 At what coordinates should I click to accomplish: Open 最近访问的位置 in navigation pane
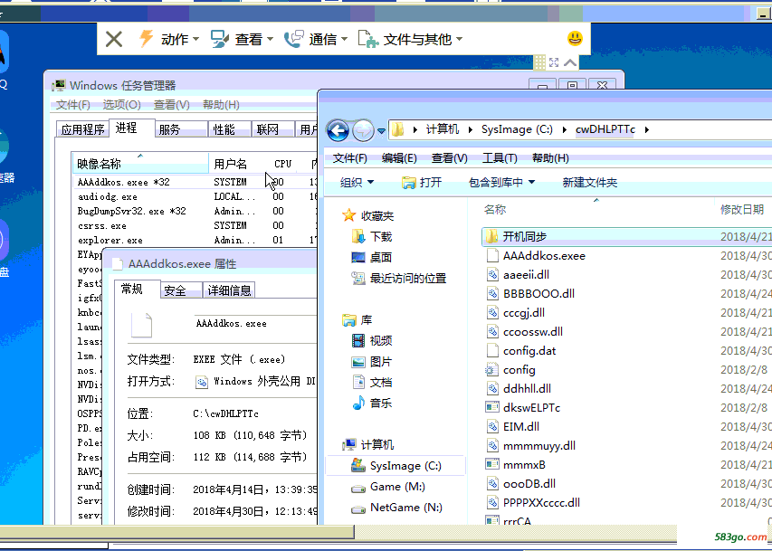pyautogui.click(x=398, y=278)
